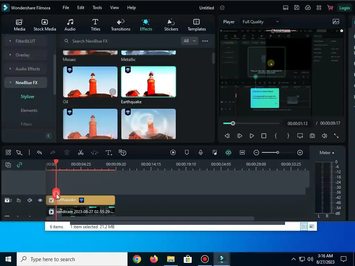Download the Oil effect
The image size is (355, 266).
coord(113,91)
